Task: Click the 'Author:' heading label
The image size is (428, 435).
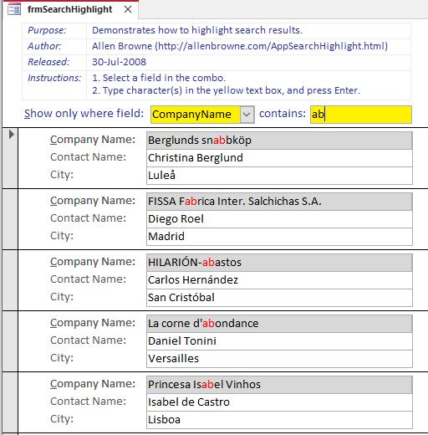Action: click(x=44, y=46)
